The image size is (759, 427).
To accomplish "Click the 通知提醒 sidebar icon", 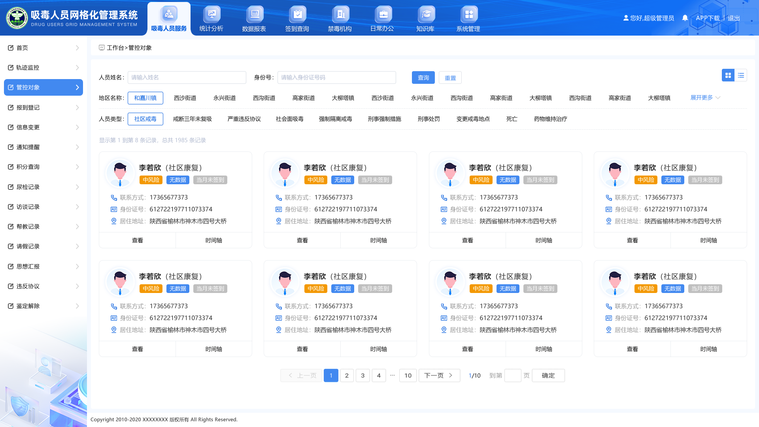I will (11, 147).
